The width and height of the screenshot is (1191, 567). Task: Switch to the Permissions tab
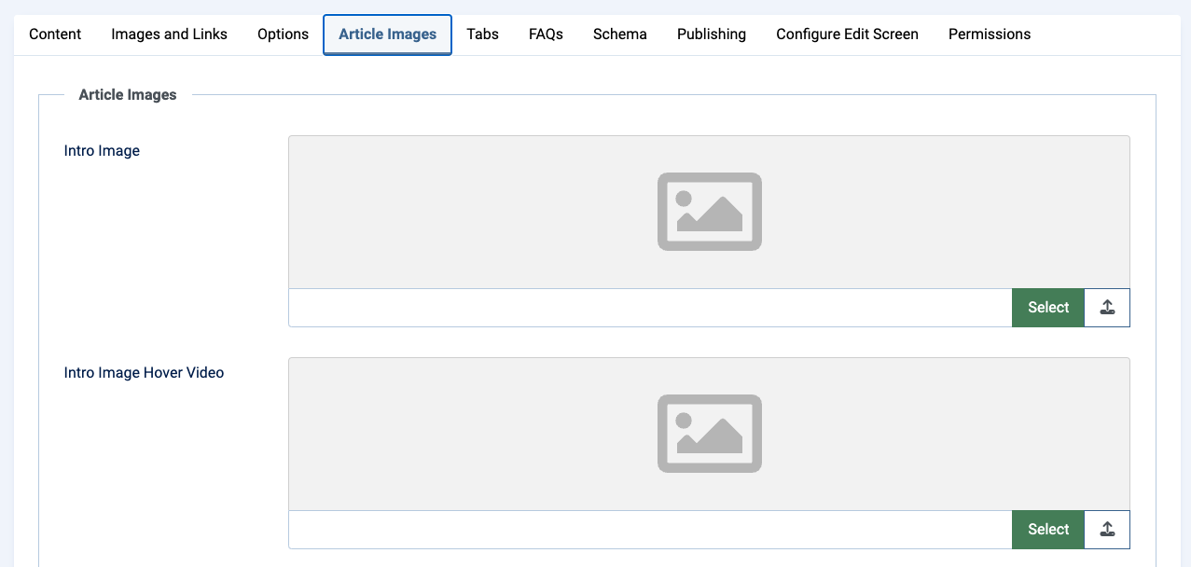[989, 35]
